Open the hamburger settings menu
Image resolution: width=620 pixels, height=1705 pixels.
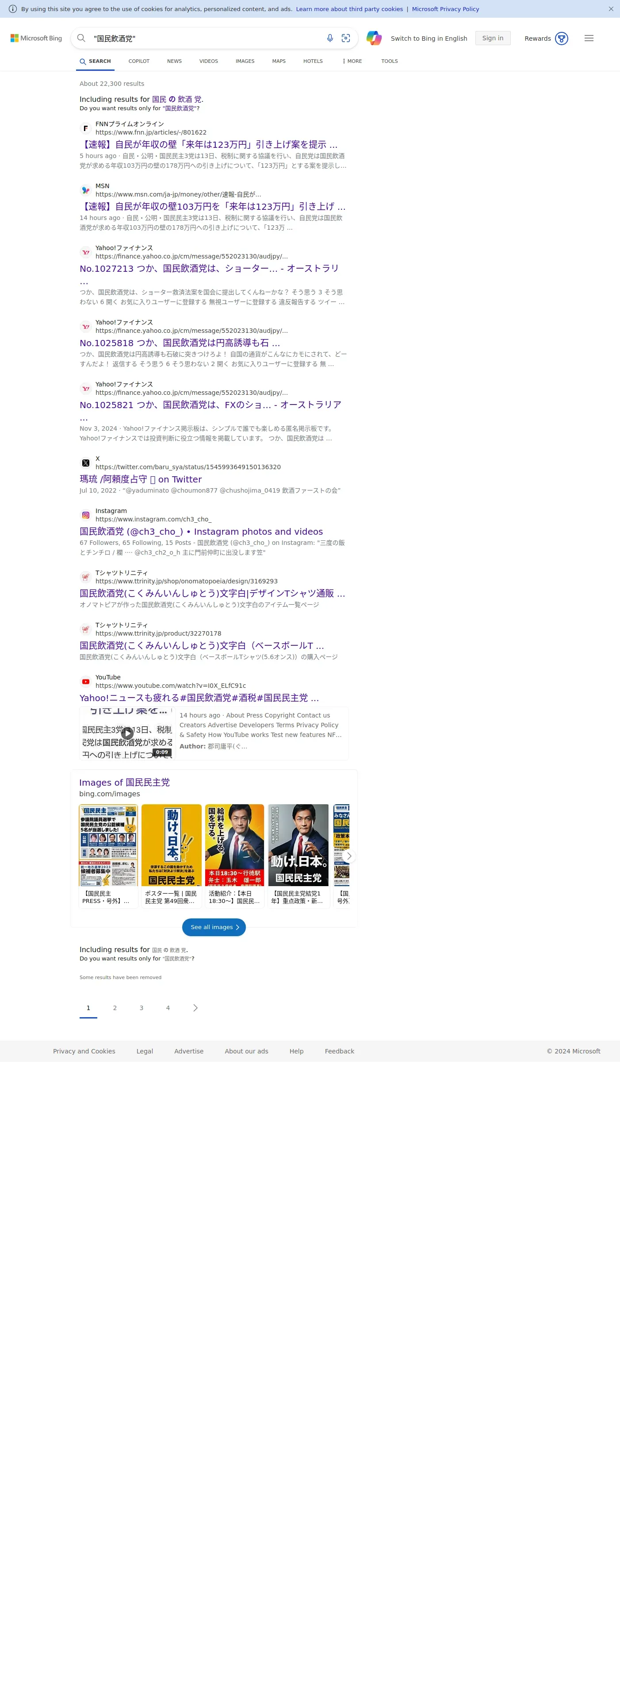tap(589, 39)
